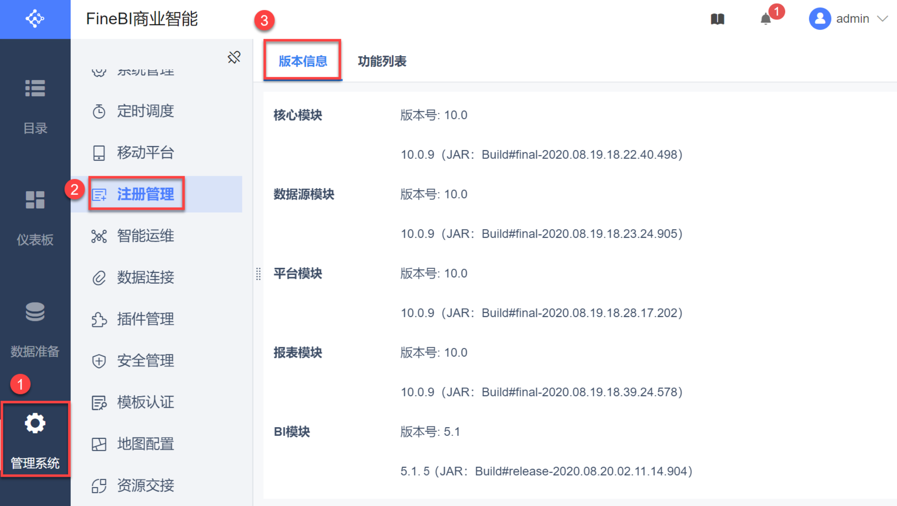The width and height of the screenshot is (897, 506).
Task: Open 安全管理 security management
Action: (x=145, y=361)
